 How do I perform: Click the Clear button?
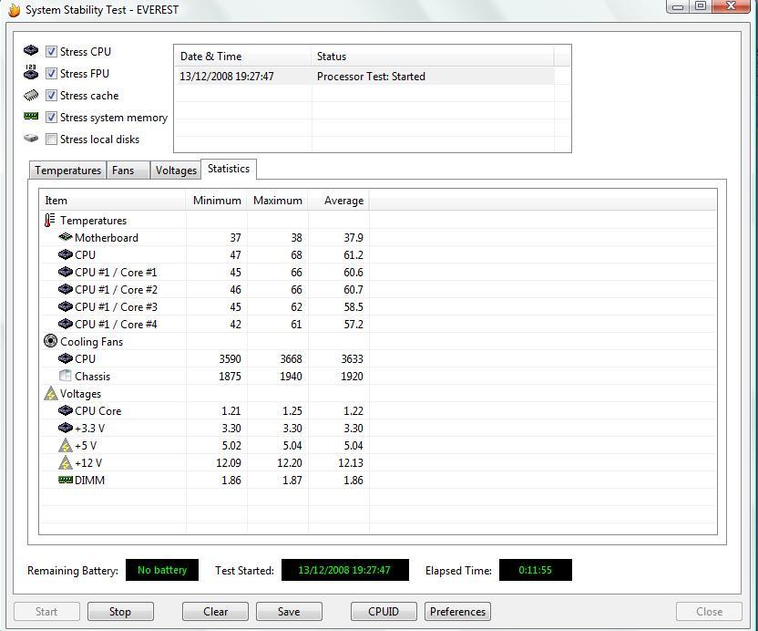[215, 612]
